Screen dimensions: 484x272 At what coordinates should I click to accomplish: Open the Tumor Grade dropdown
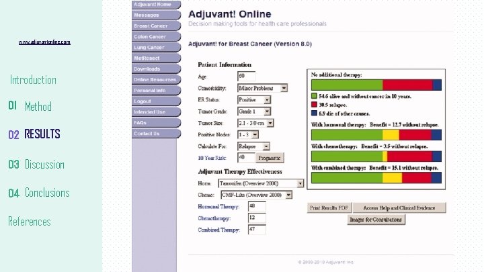267,111
